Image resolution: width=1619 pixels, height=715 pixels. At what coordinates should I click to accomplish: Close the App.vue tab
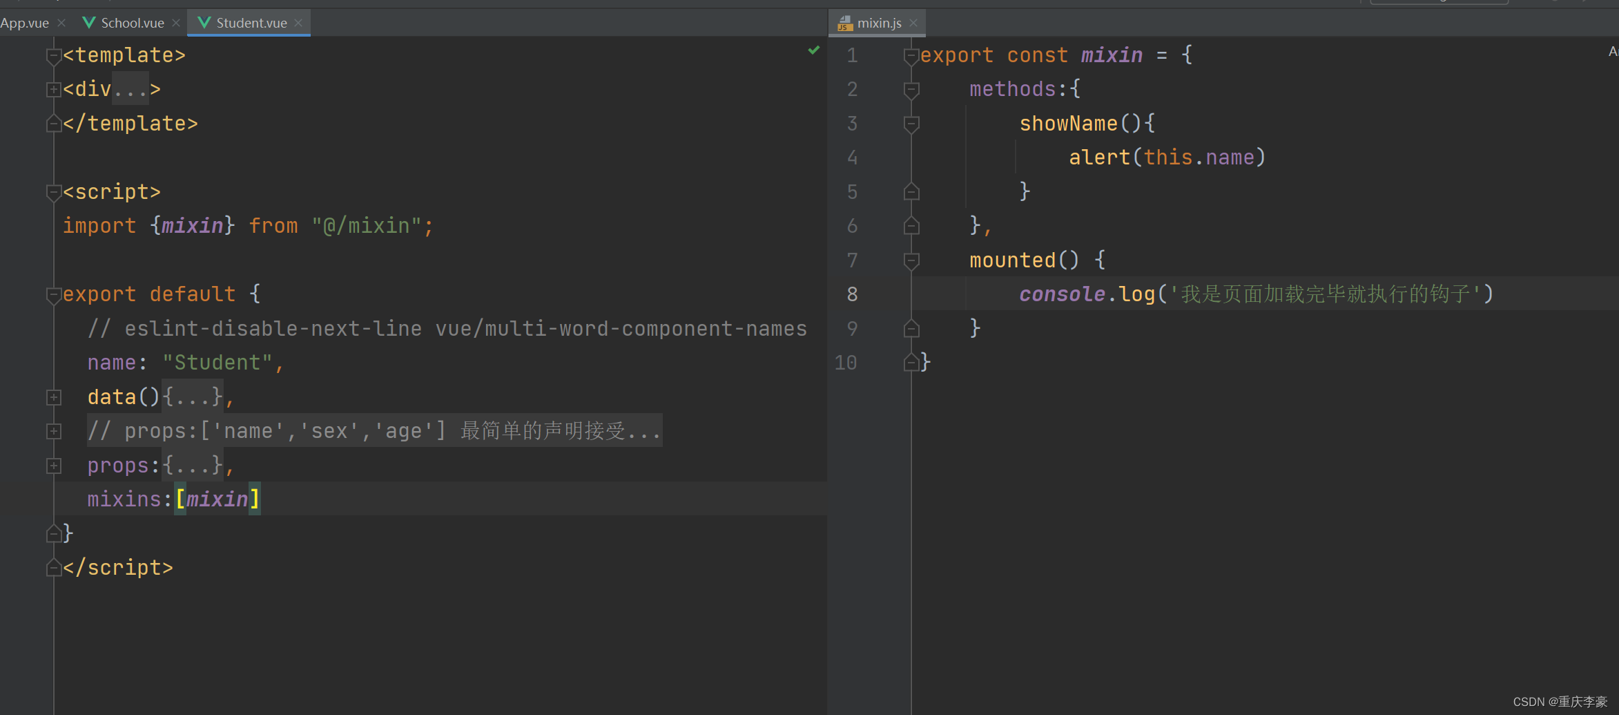61,23
